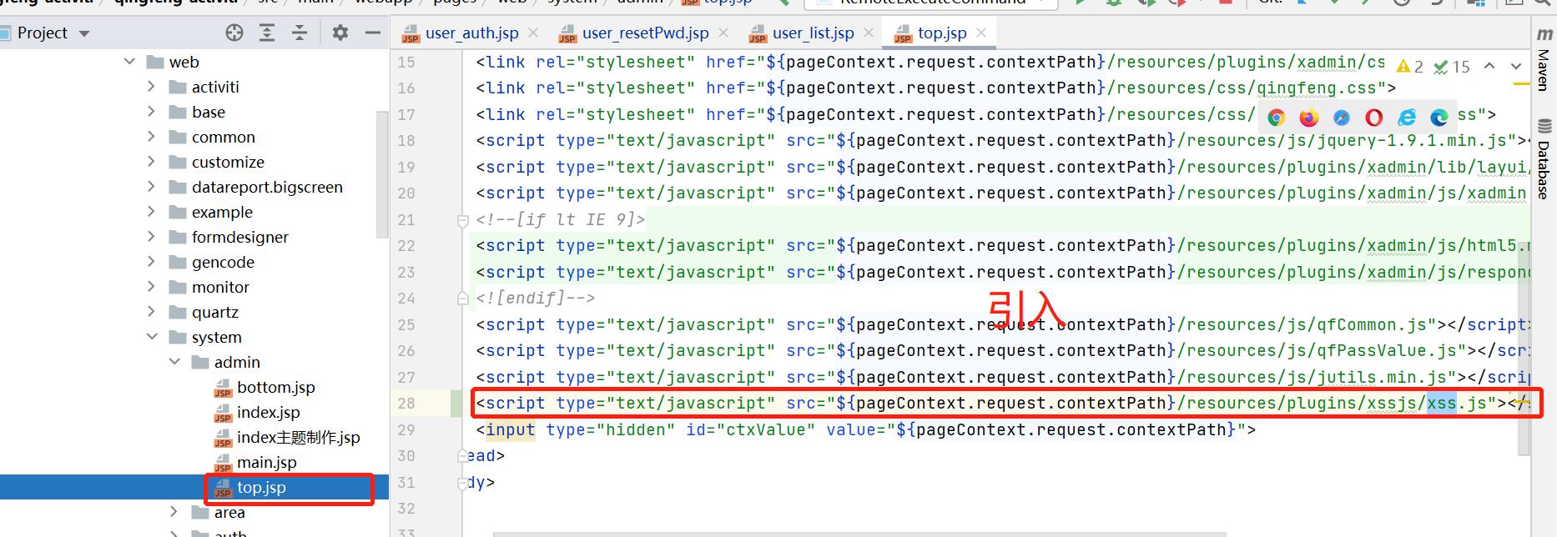Expand the base folder
This screenshot has width=1557, height=537.
coord(151,112)
